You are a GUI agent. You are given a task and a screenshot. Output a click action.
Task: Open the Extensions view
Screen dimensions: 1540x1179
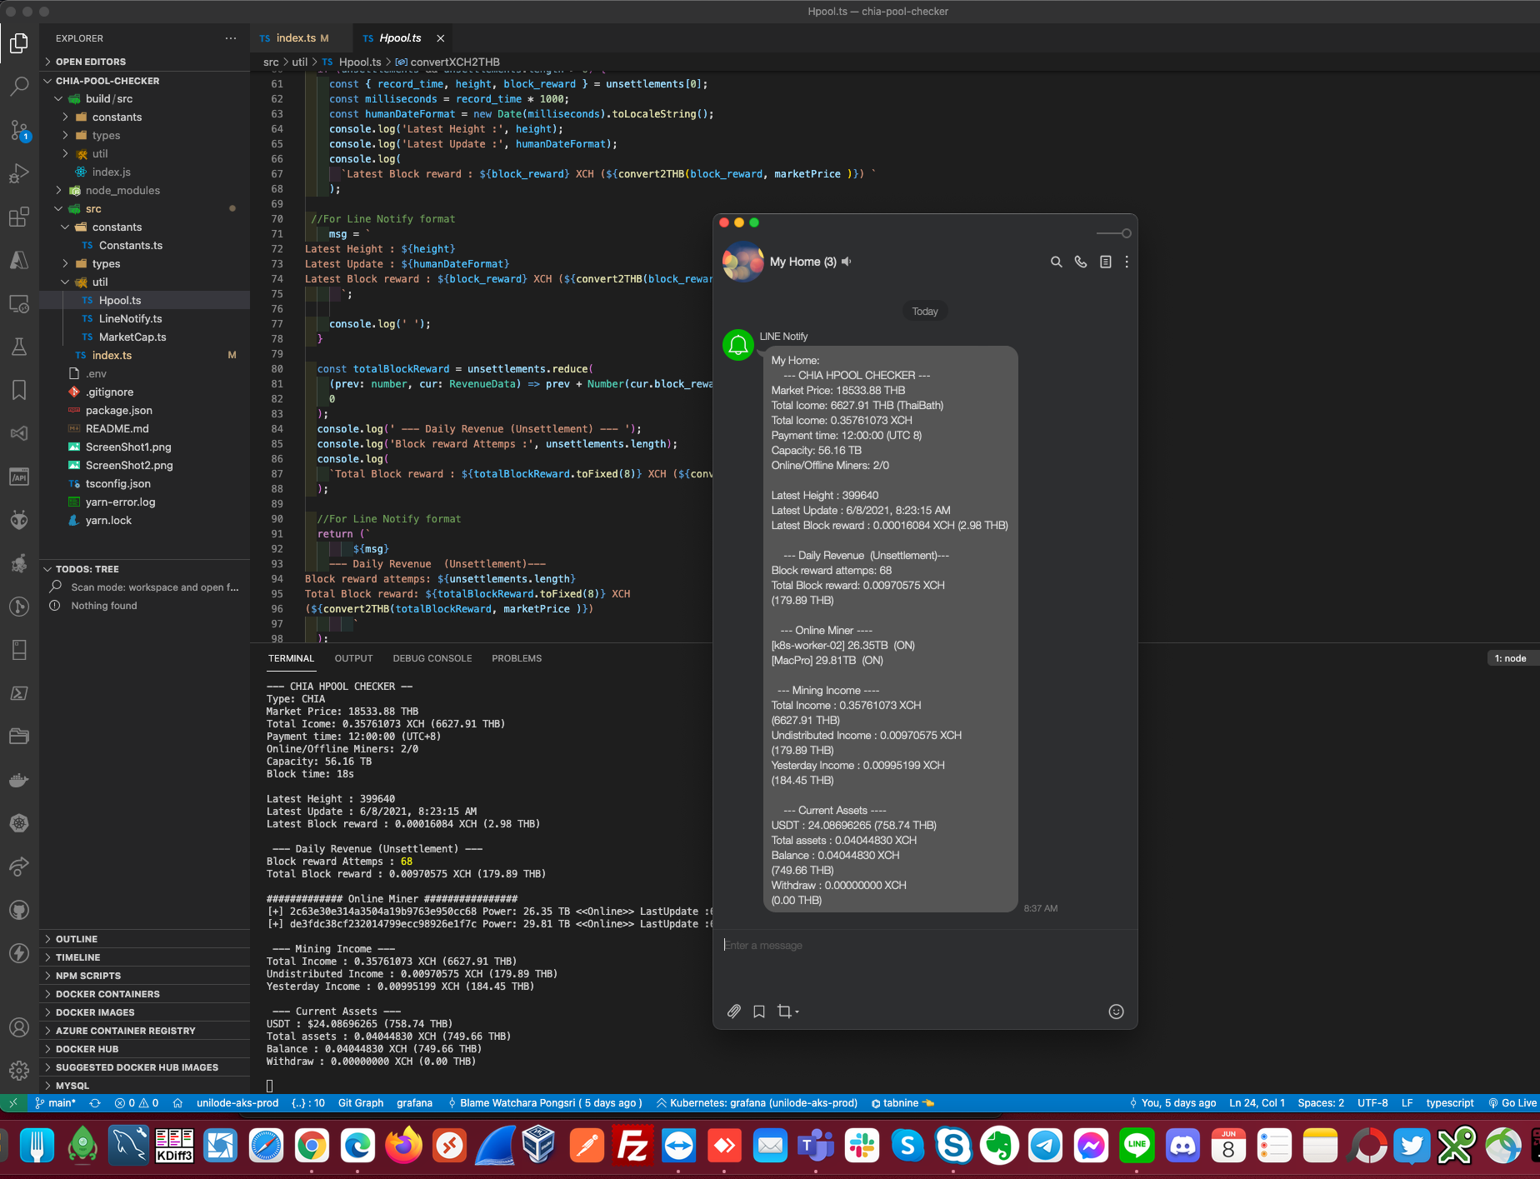(x=19, y=217)
